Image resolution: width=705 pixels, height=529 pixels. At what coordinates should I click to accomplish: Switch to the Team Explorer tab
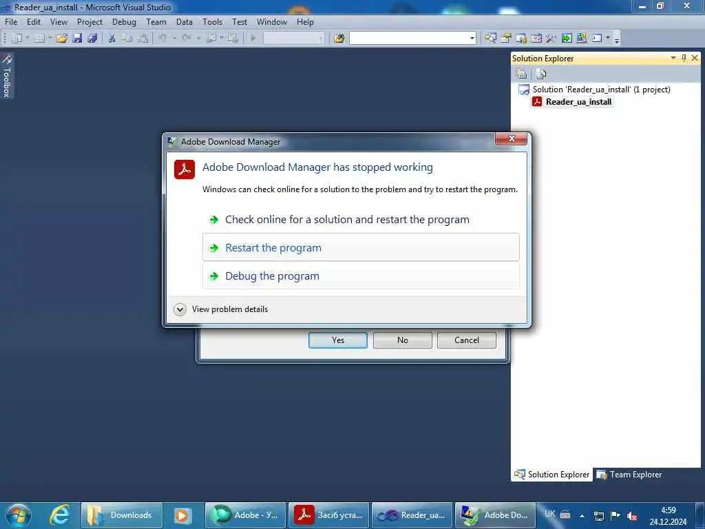(x=629, y=475)
